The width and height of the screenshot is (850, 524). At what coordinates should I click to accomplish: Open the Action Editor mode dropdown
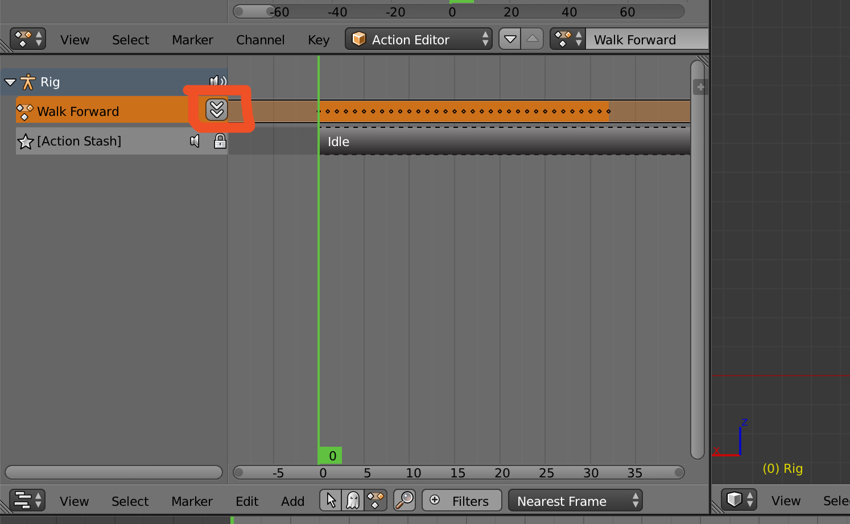[x=418, y=39]
